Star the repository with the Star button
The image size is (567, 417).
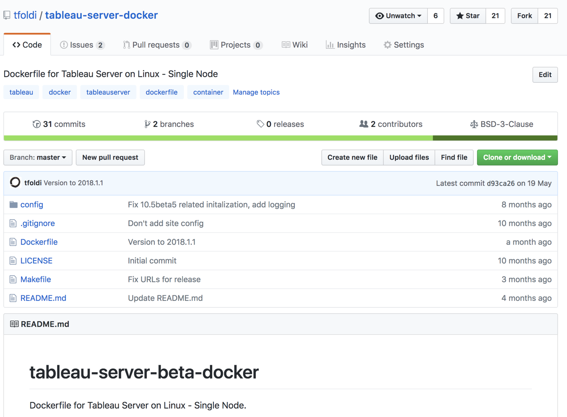tap(468, 16)
